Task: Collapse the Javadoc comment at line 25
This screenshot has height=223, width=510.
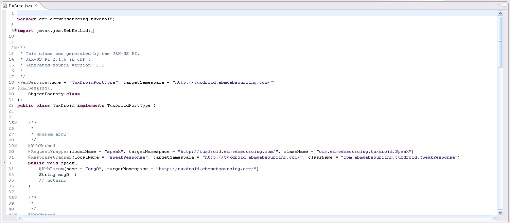Action: [15, 122]
